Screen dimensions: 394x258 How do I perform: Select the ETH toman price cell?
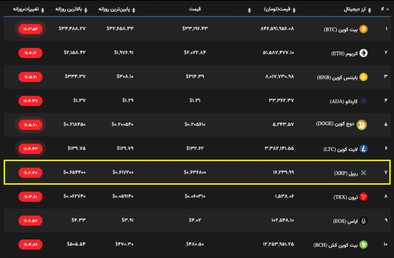tap(279, 52)
